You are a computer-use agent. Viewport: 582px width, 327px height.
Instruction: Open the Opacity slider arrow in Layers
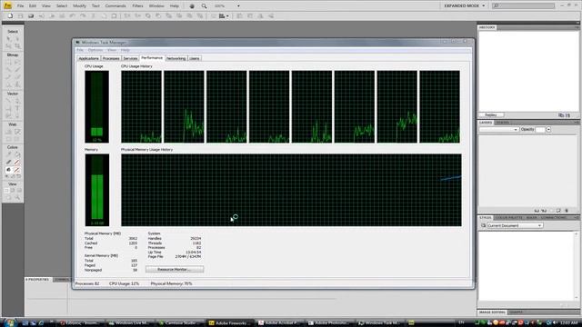point(548,129)
